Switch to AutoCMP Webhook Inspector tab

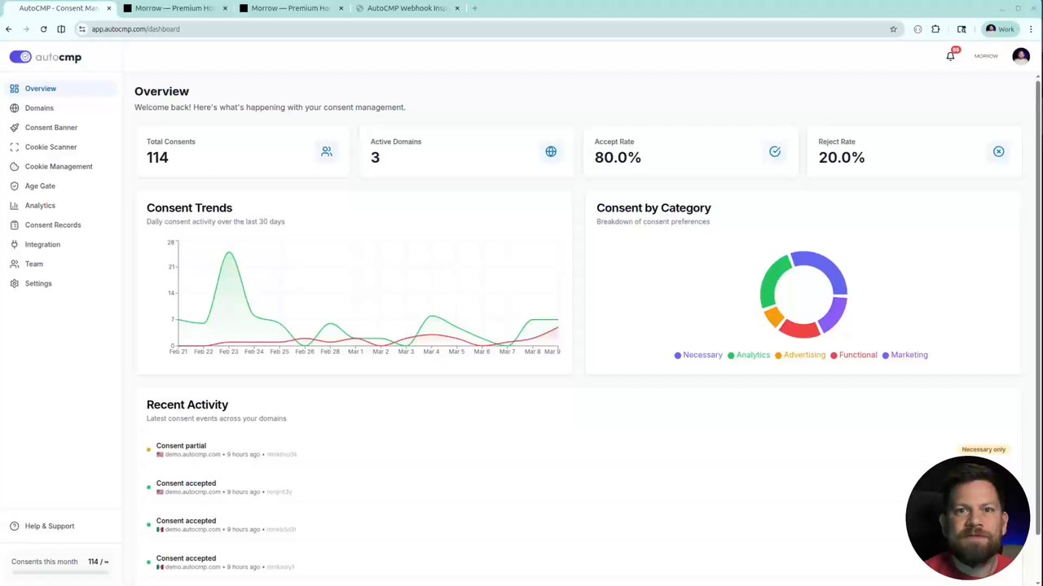(405, 8)
